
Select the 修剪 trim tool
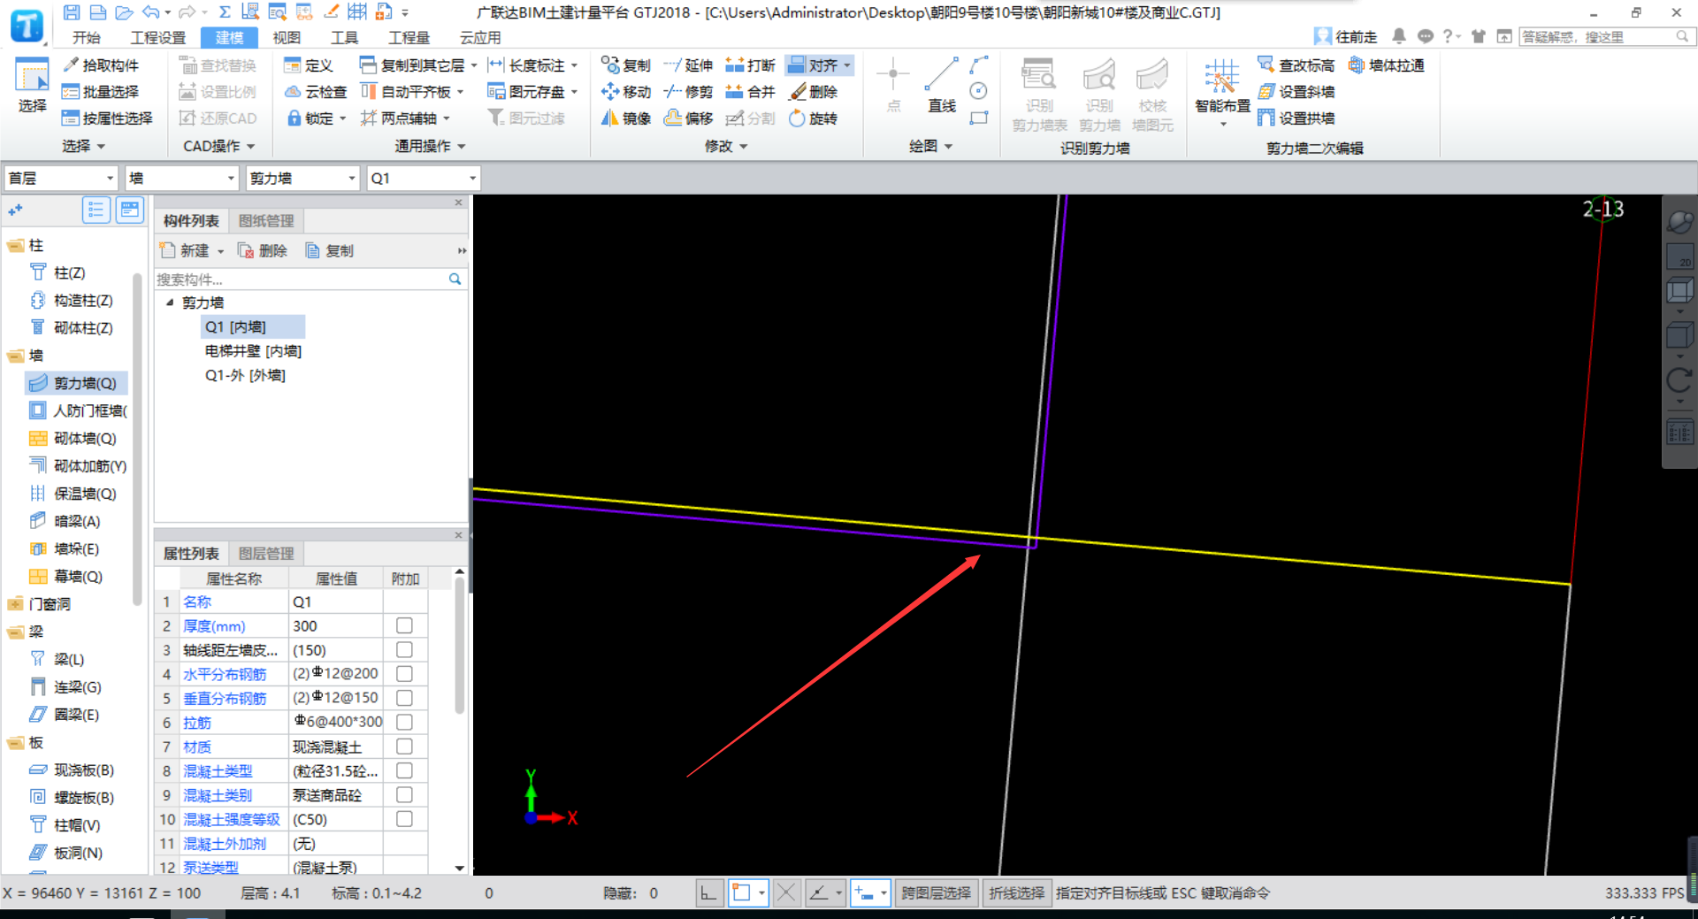tap(689, 92)
